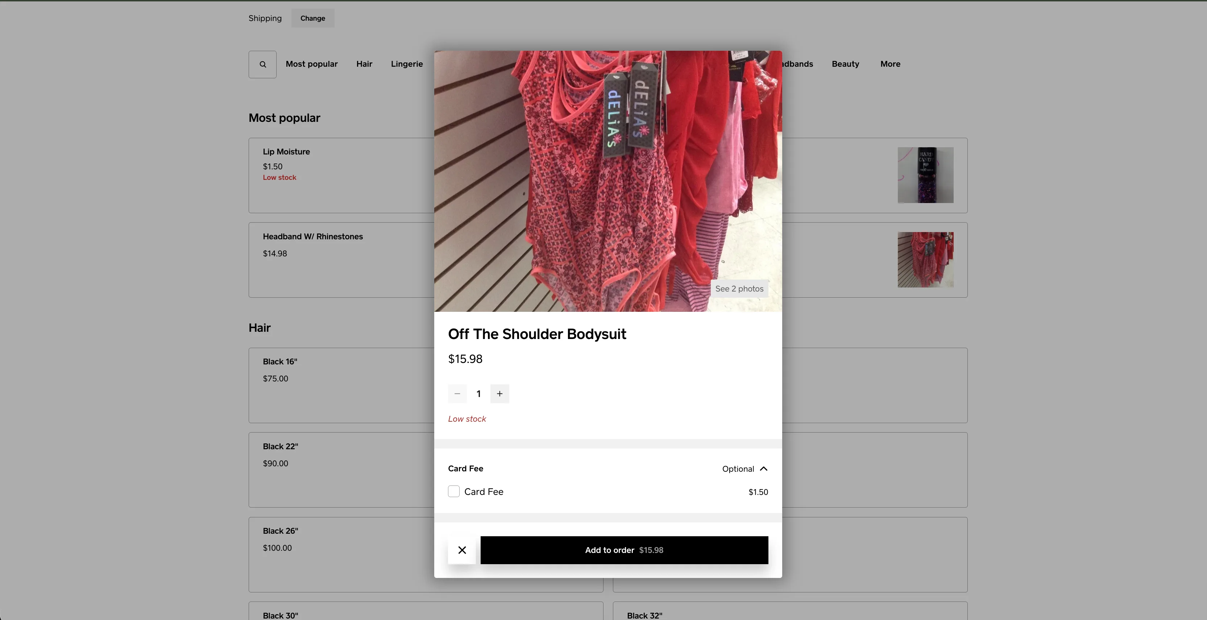Click the Hair section heading
Image resolution: width=1207 pixels, height=620 pixels.
tap(260, 327)
